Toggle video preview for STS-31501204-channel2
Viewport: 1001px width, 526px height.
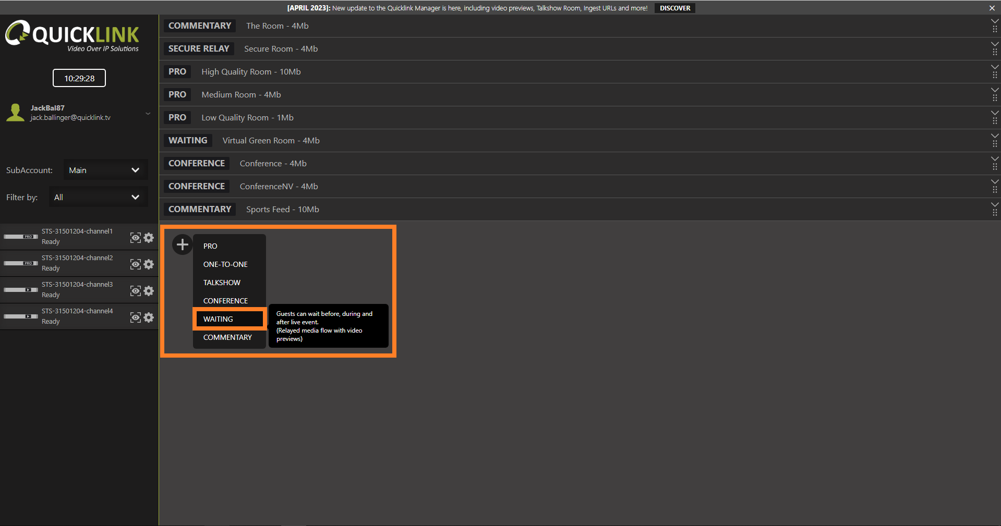[x=135, y=264]
